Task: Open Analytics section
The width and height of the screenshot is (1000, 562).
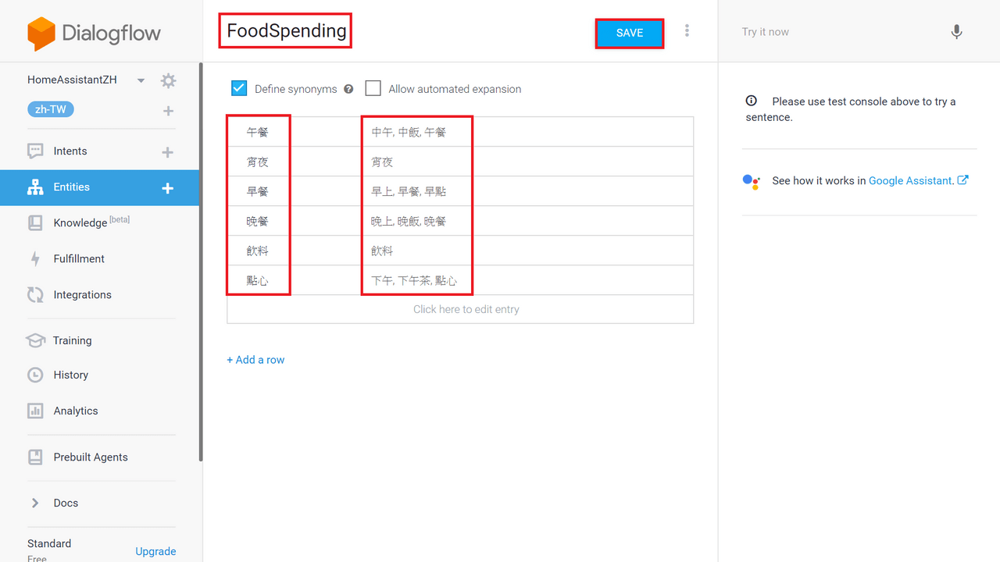Action: click(x=76, y=411)
